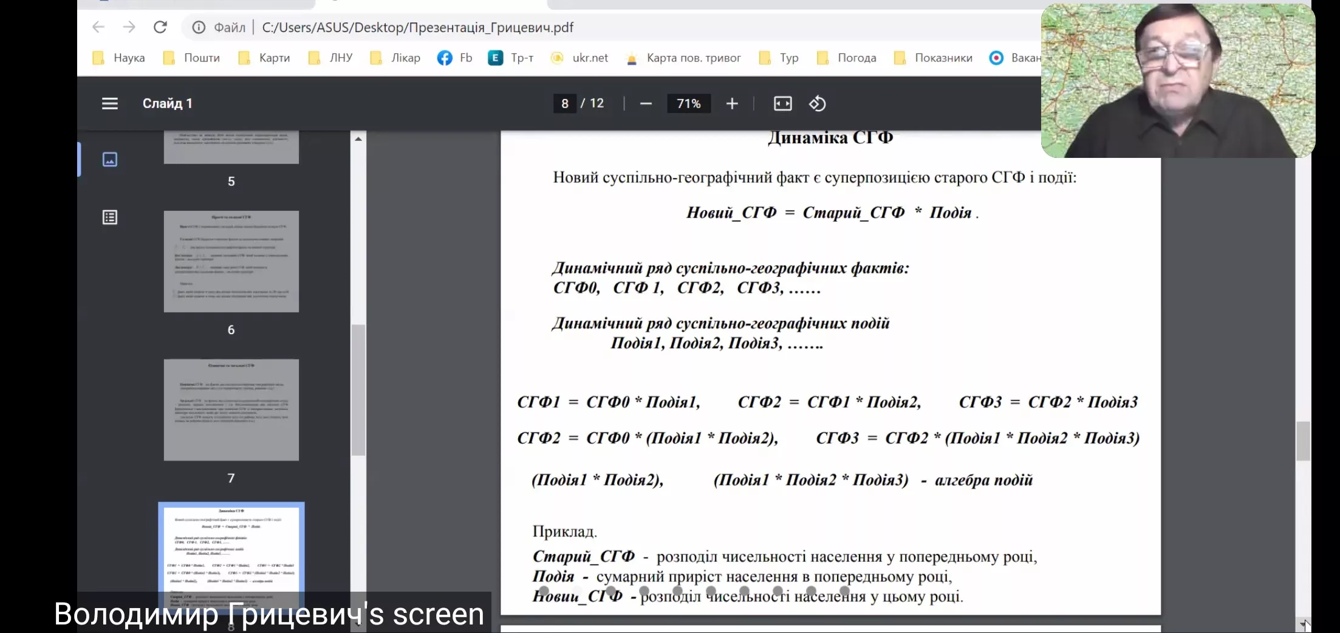1340x633 pixels.
Task: Open the Погода bookmarks folder
Action: (x=847, y=58)
